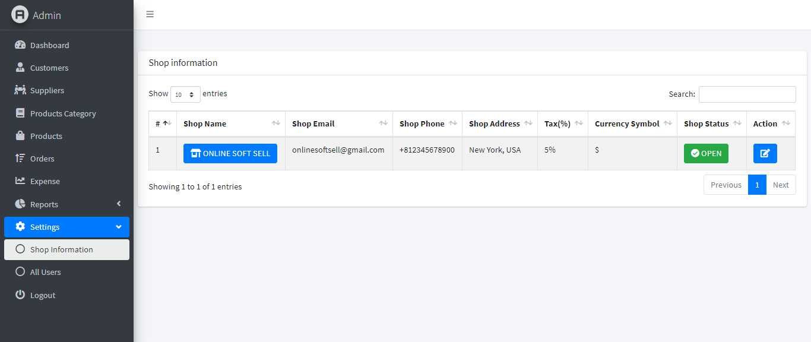Screen dimensions: 811x342
Task: Click the Admin logo icon
Action: click(20, 15)
